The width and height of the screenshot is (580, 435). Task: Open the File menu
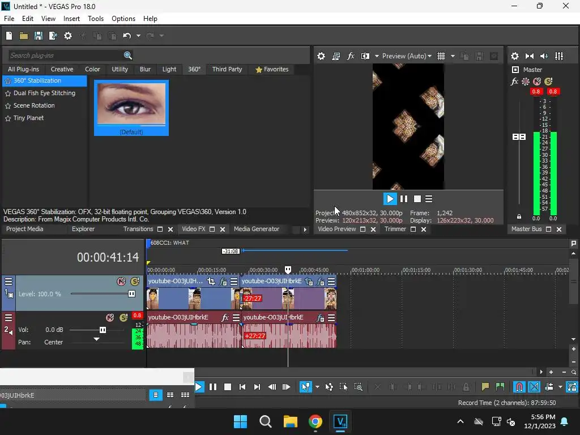click(x=9, y=19)
